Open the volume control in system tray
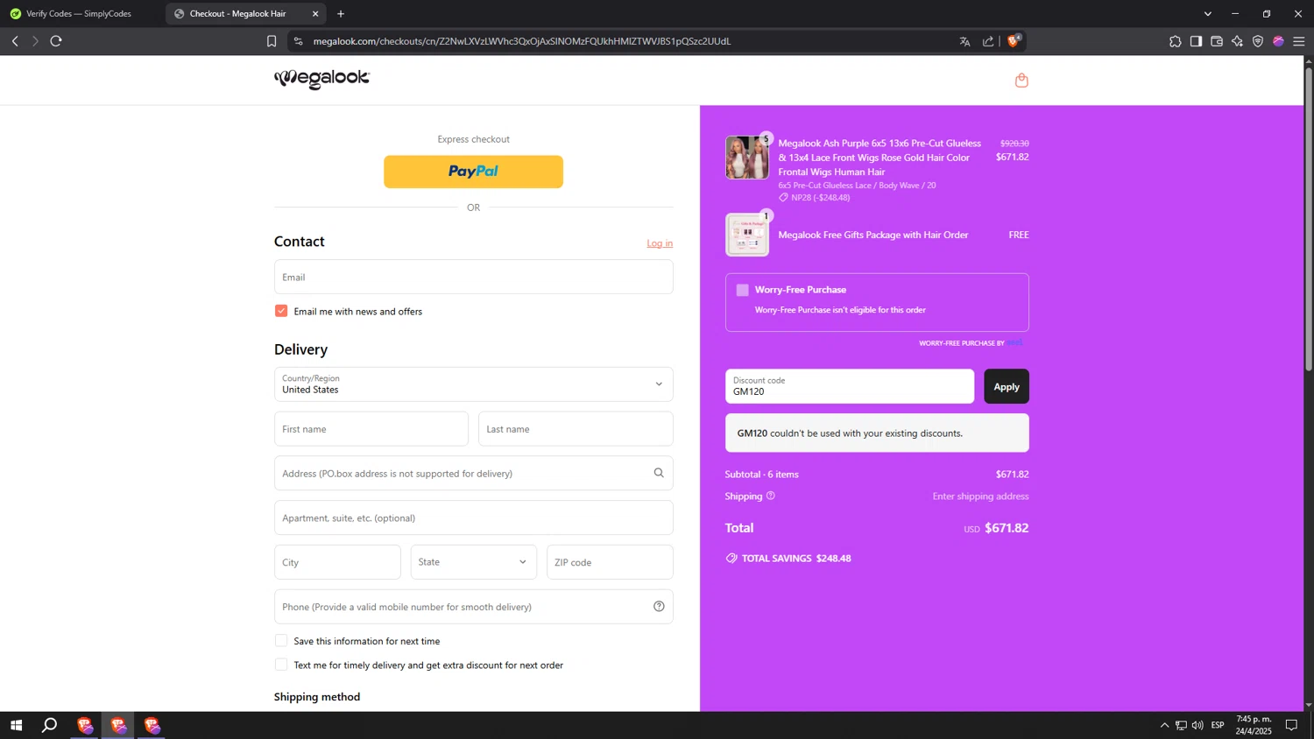1314x739 pixels. coord(1197,725)
